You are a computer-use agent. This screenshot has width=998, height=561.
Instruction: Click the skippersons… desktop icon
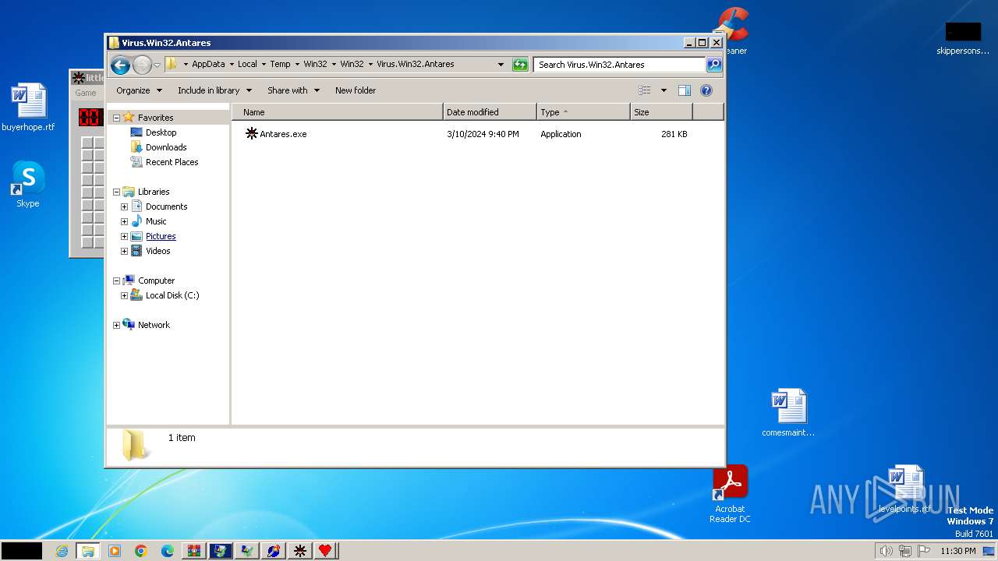(x=963, y=38)
